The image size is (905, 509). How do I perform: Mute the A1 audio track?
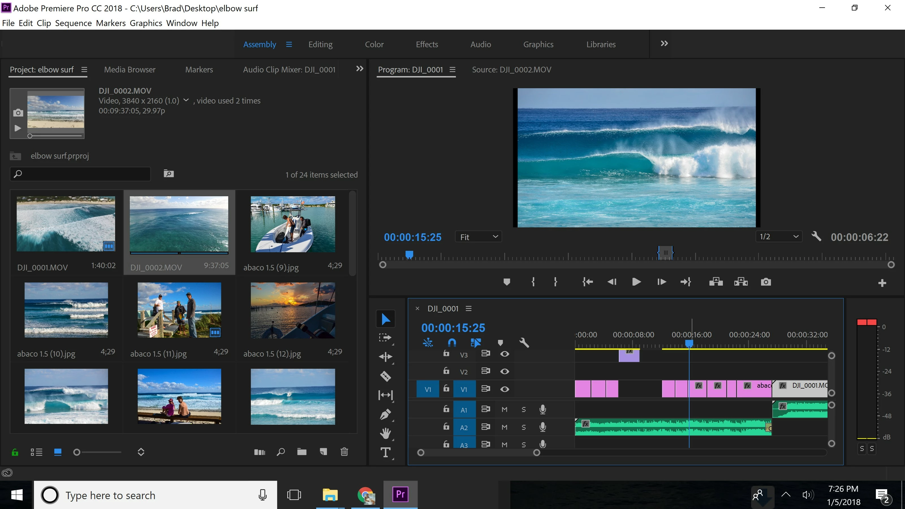point(505,409)
